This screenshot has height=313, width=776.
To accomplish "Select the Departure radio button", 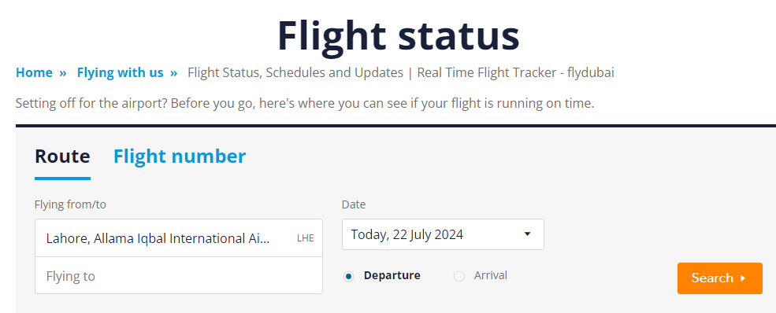I will coord(349,277).
